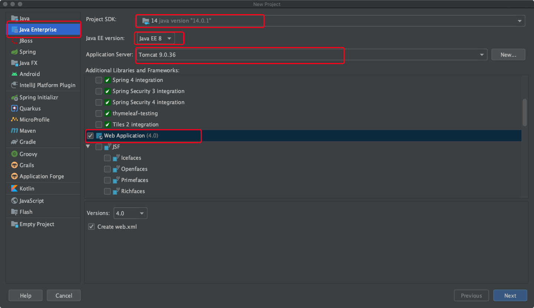Viewport: 534px width, 308px height.
Task: Enable the Spring 4 integration checkbox
Action: [x=99, y=80]
